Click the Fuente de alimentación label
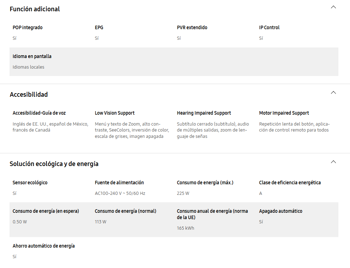 click(x=119, y=183)
